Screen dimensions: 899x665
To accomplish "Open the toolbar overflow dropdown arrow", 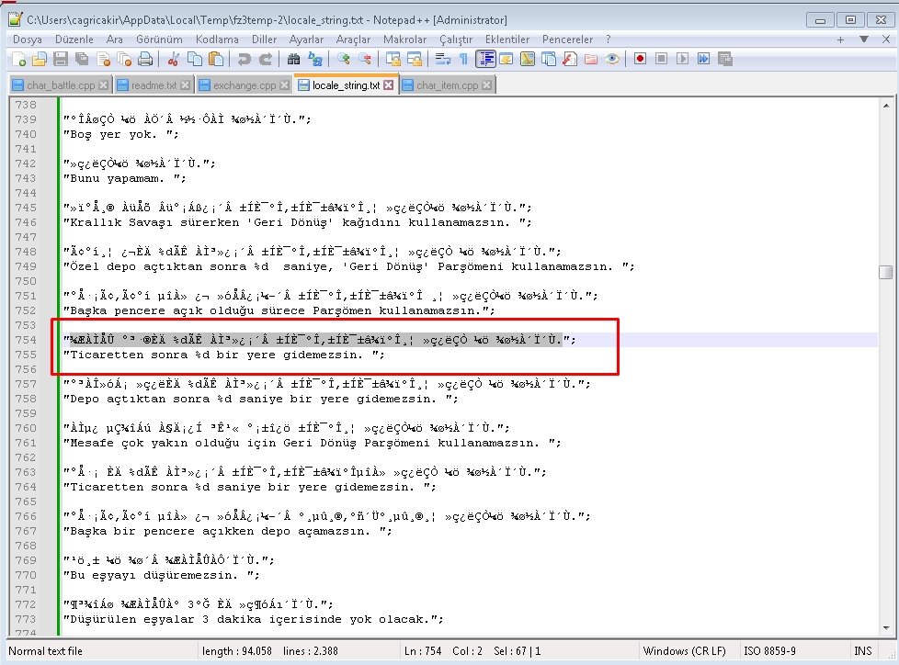I will [862, 39].
